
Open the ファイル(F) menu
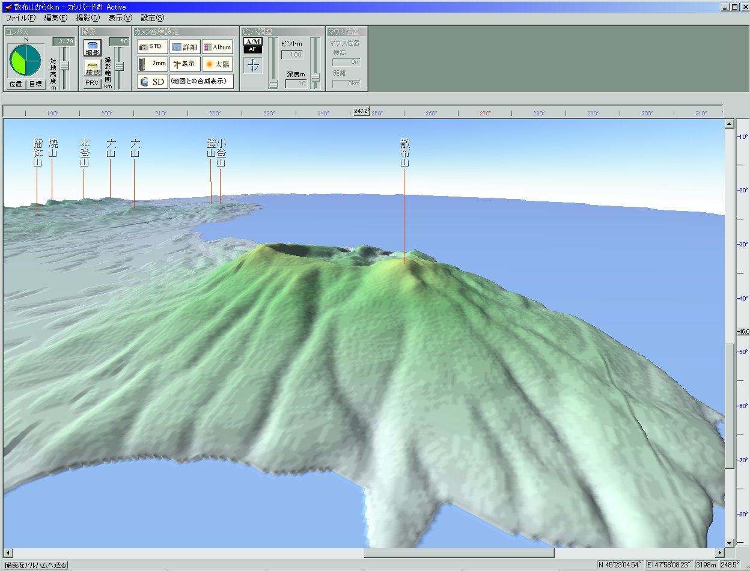click(20, 18)
